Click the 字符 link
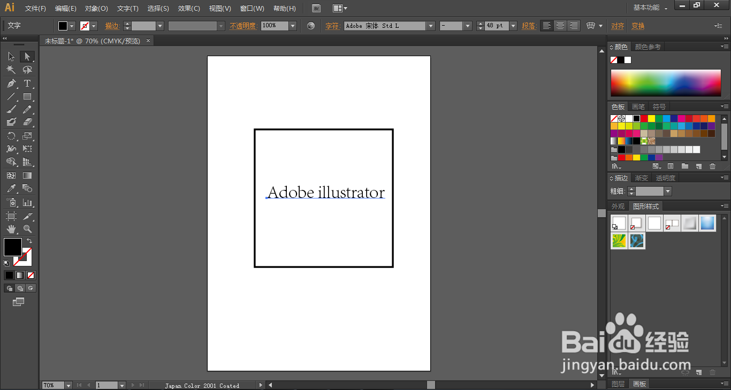 (332, 26)
